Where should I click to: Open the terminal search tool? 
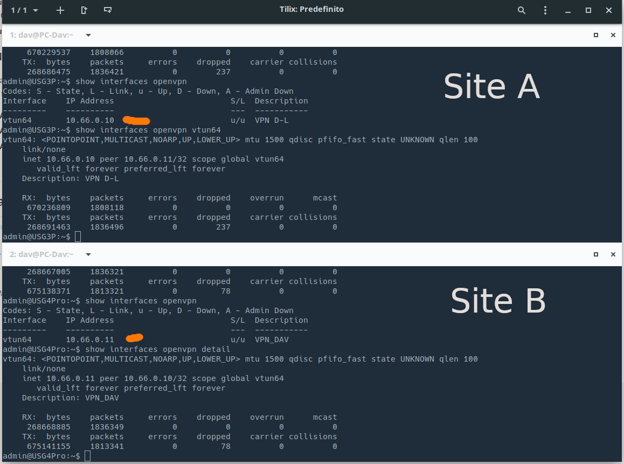coord(521,10)
